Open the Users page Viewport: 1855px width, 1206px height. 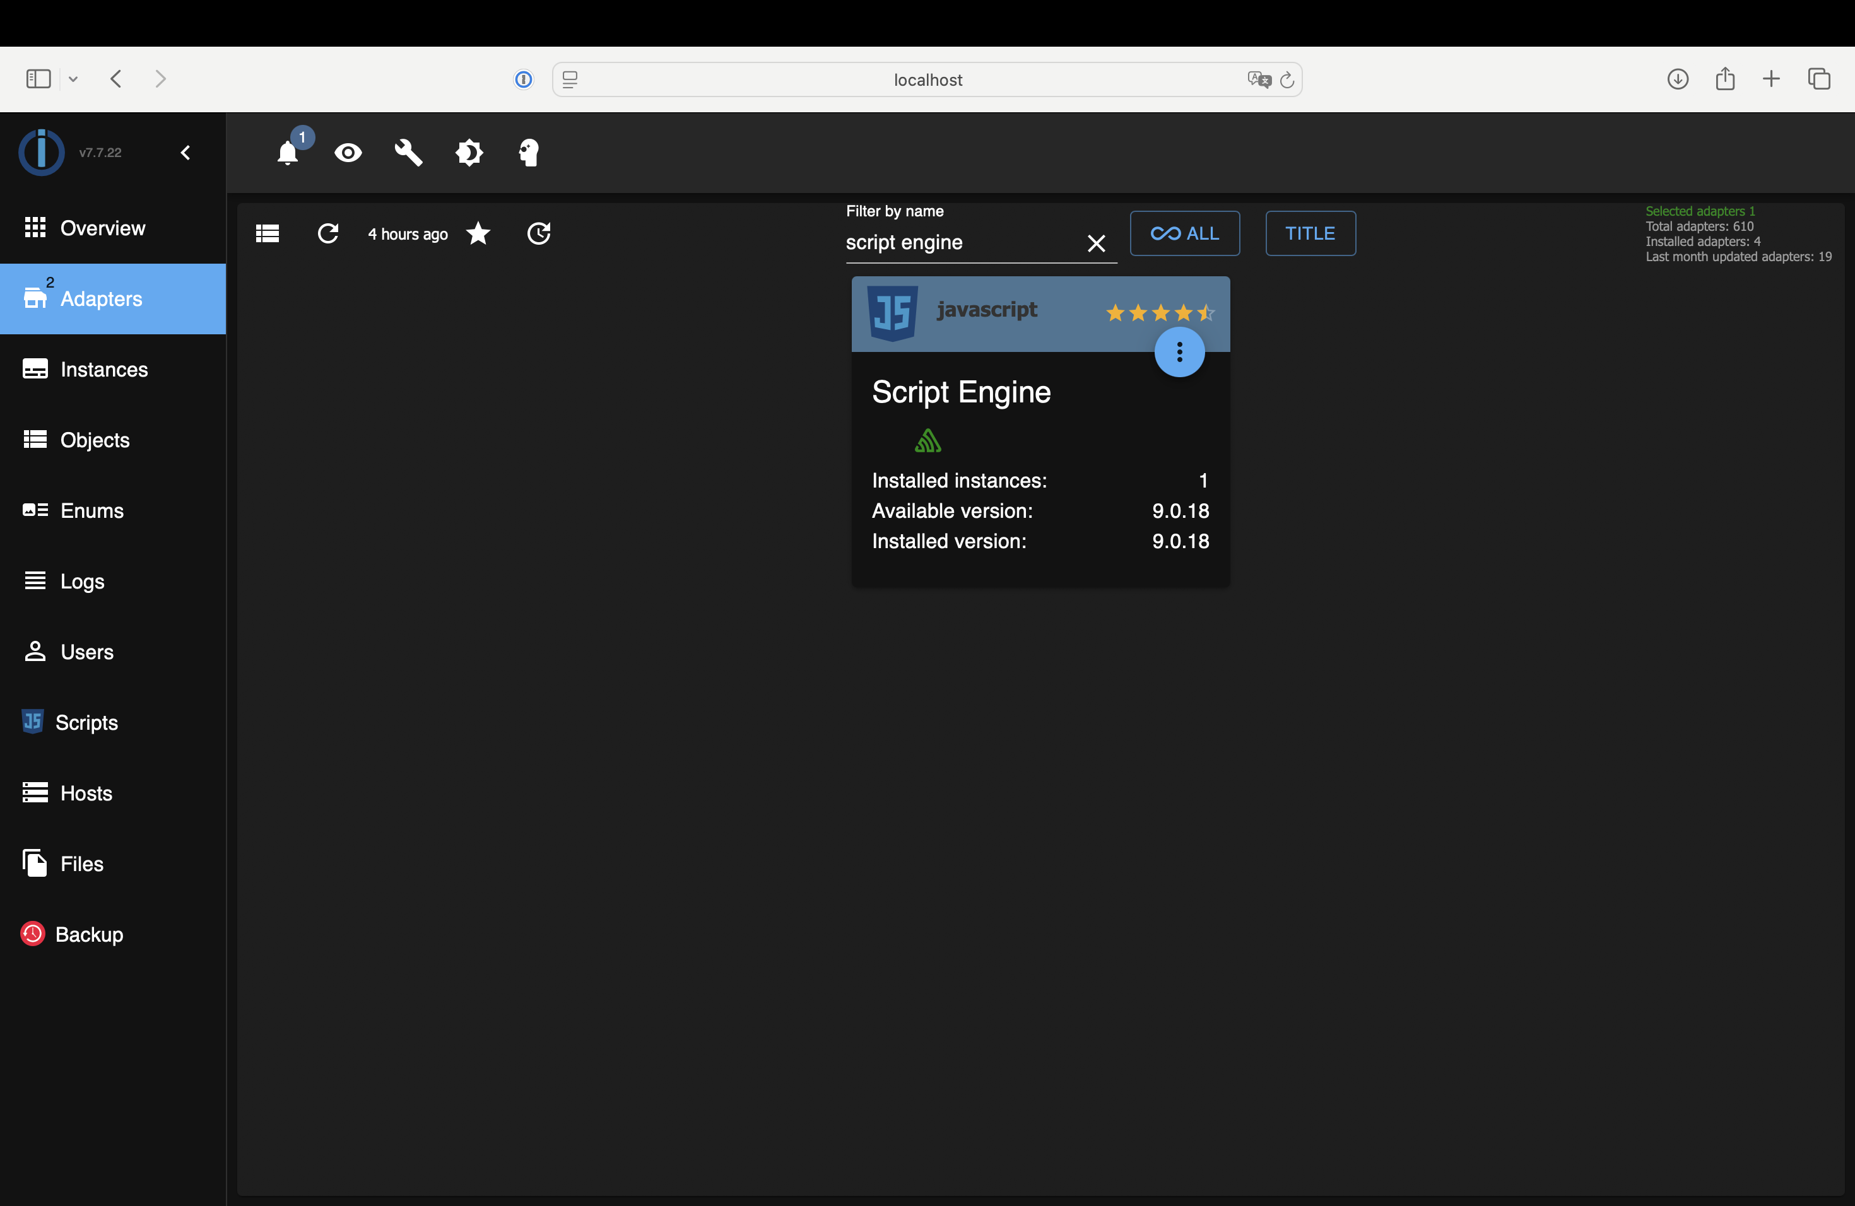coord(113,652)
